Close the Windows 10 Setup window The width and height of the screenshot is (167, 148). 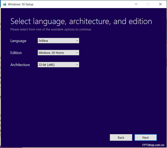pos(160,4)
